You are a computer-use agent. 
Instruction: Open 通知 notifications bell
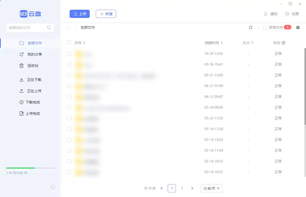tap(270, 14)
